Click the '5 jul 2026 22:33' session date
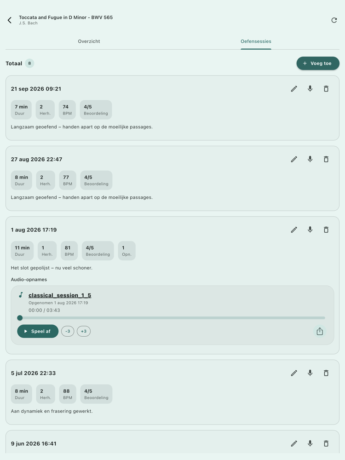 tap(33, 373)
